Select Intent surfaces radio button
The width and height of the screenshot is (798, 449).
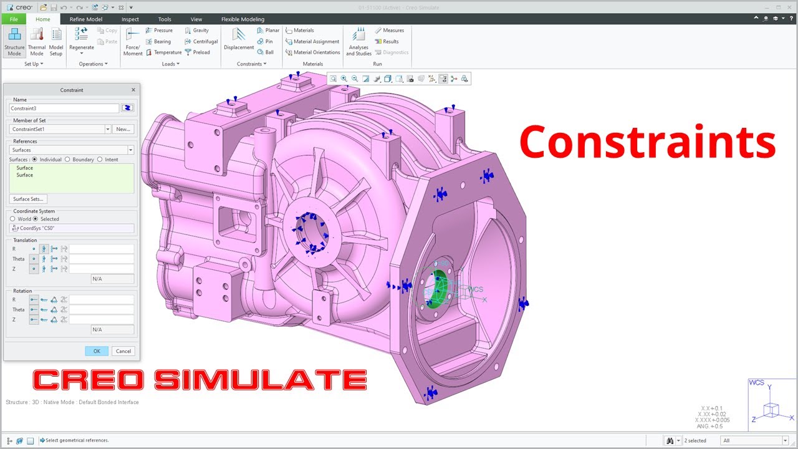(x=100, y=160)
